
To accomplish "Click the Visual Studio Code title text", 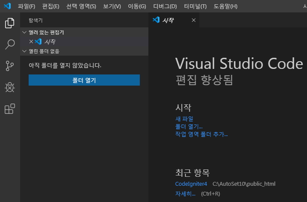I will pos(239,63).
